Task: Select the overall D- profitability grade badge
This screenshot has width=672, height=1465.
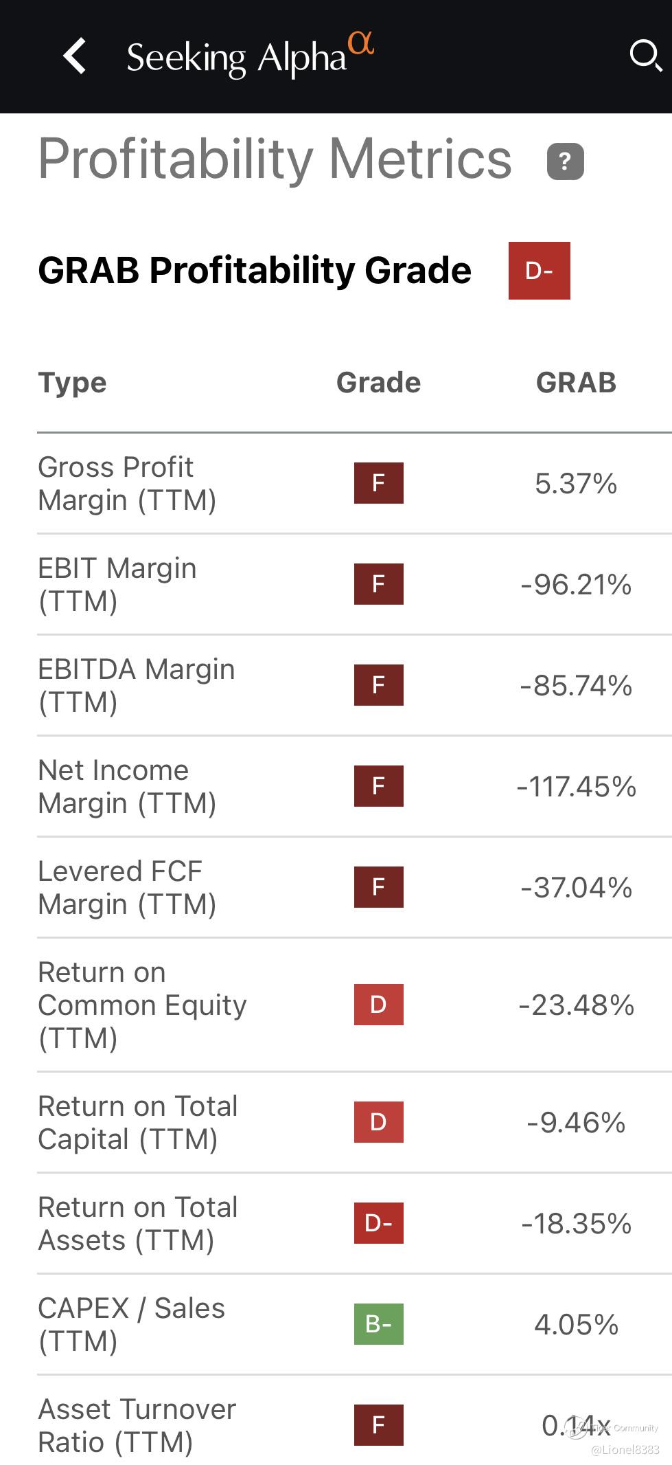Action: (539, 271)
